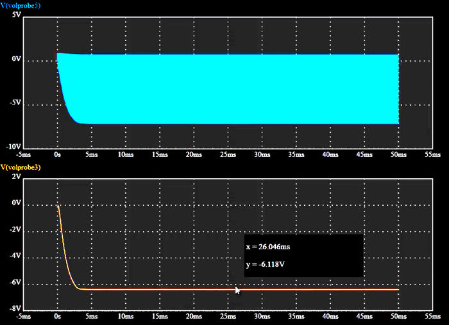Click the 35ms time label under upper plot
449x325 pixels.
[x=296, y=154]
